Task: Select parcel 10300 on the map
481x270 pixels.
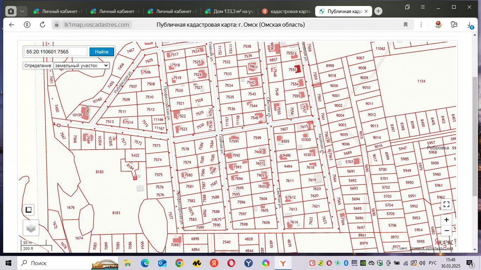Action: (306, 140)
